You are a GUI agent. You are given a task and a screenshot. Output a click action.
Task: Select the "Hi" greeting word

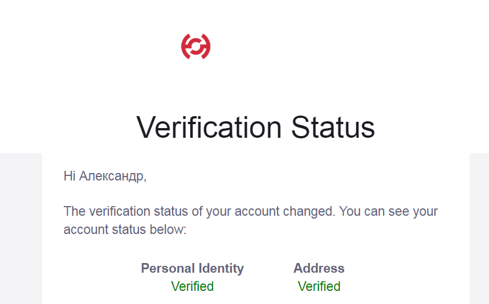pos(70,176)
